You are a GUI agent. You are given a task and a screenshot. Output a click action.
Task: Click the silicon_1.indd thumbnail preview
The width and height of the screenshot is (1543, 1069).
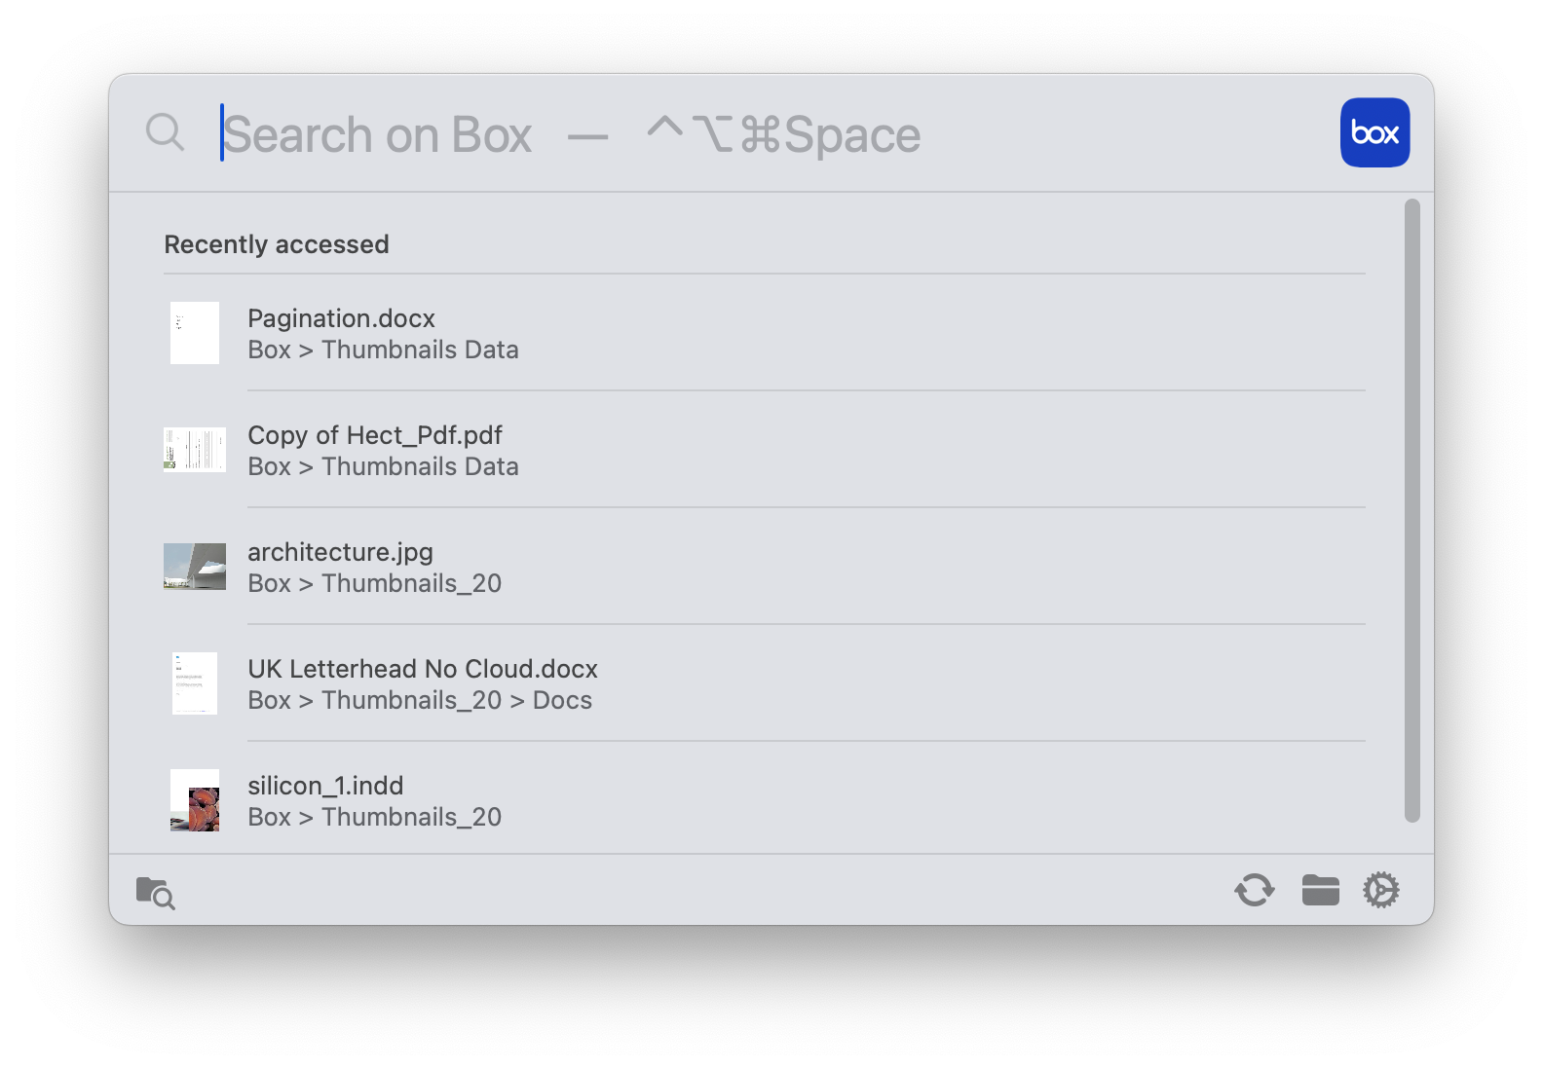coord(195,800)
